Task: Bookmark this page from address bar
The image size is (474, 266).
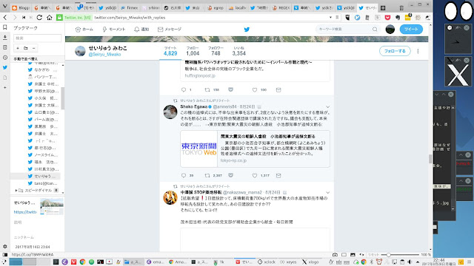Action: 338,18
